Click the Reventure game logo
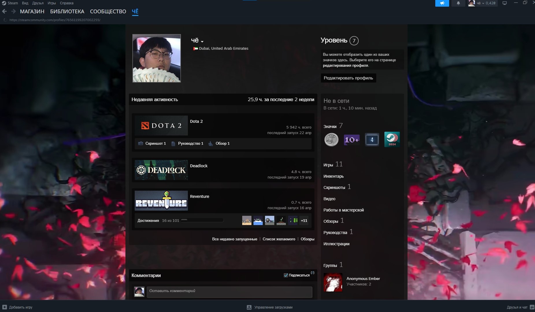This screenshot has height=312, width=535. [161, 200]
